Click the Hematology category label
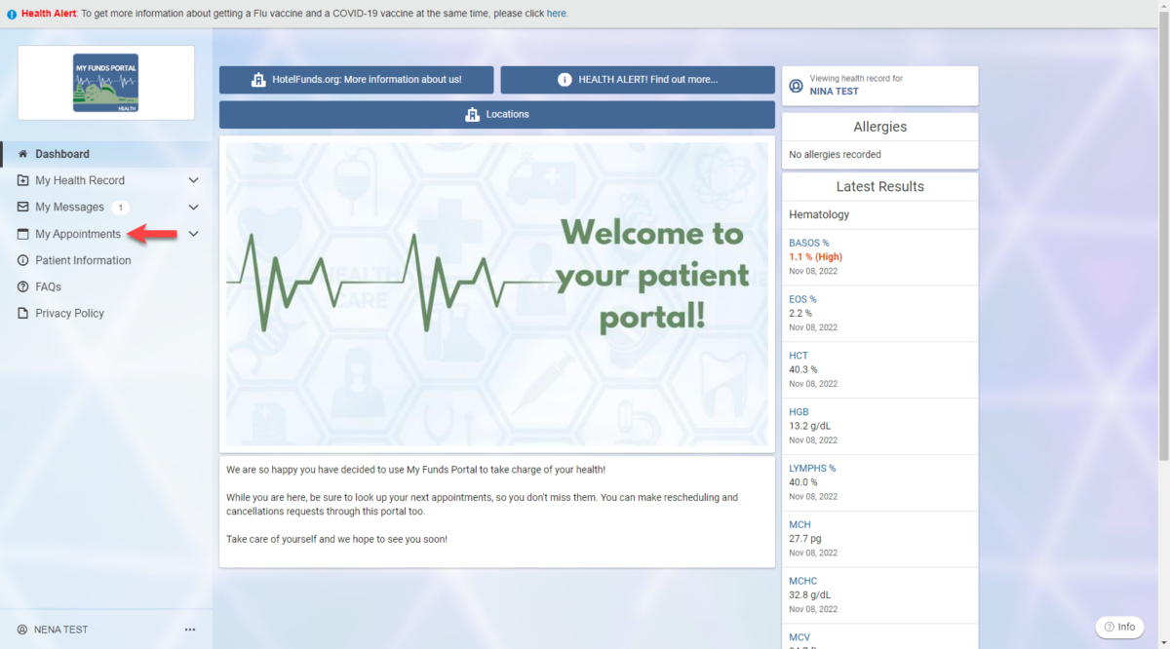 tap(819, 214)
